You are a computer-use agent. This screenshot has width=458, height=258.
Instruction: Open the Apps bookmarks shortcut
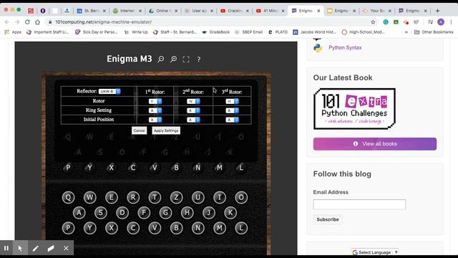[x=13, y=32]
